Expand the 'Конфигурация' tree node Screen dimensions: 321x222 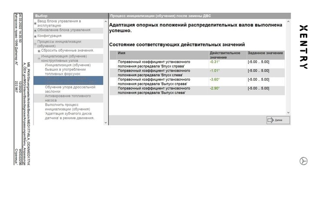tap(35, 36)
